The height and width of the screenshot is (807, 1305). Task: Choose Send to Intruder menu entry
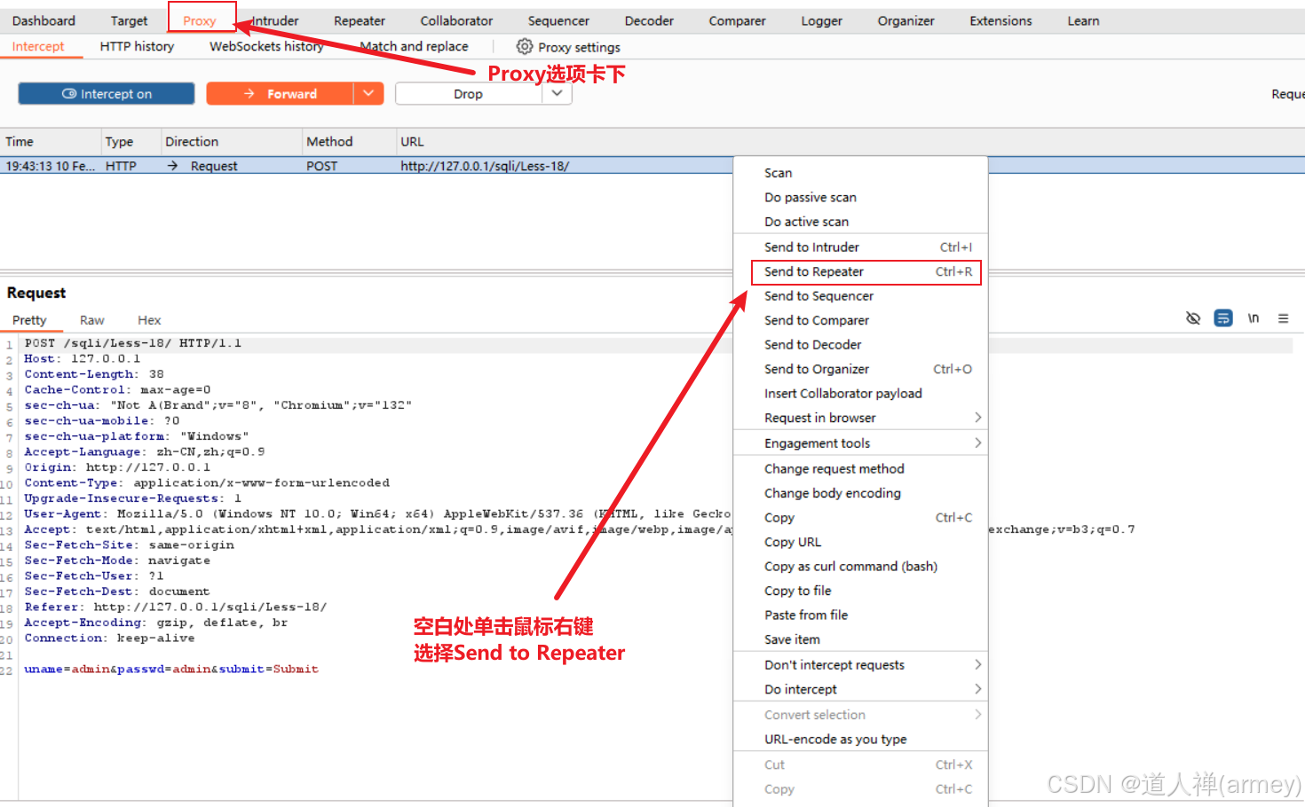tap(860, 247)
